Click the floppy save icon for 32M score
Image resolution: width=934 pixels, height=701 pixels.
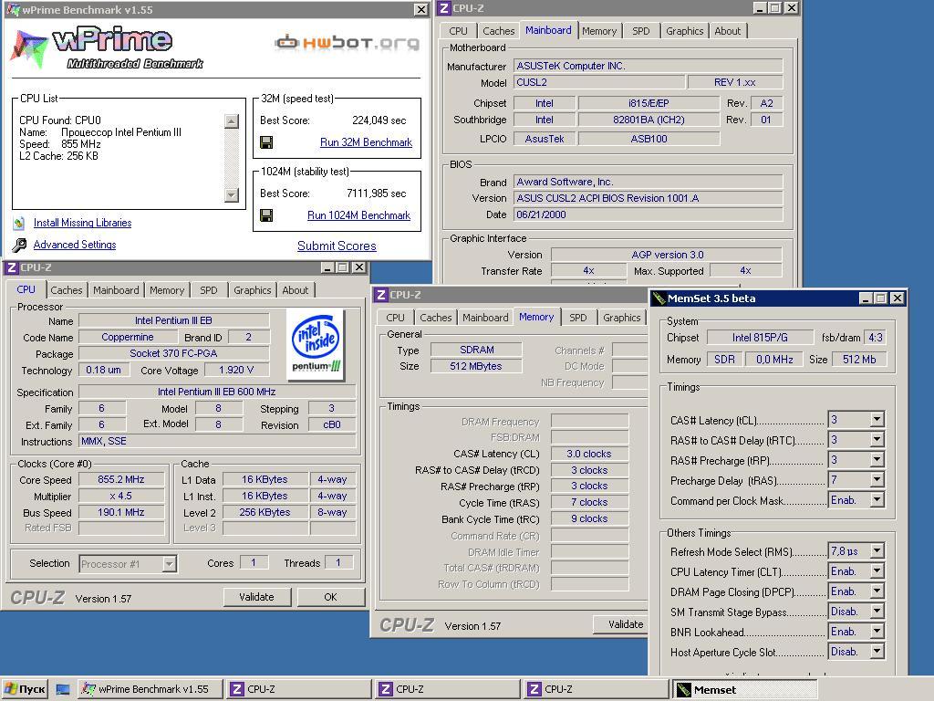(266, 142)
